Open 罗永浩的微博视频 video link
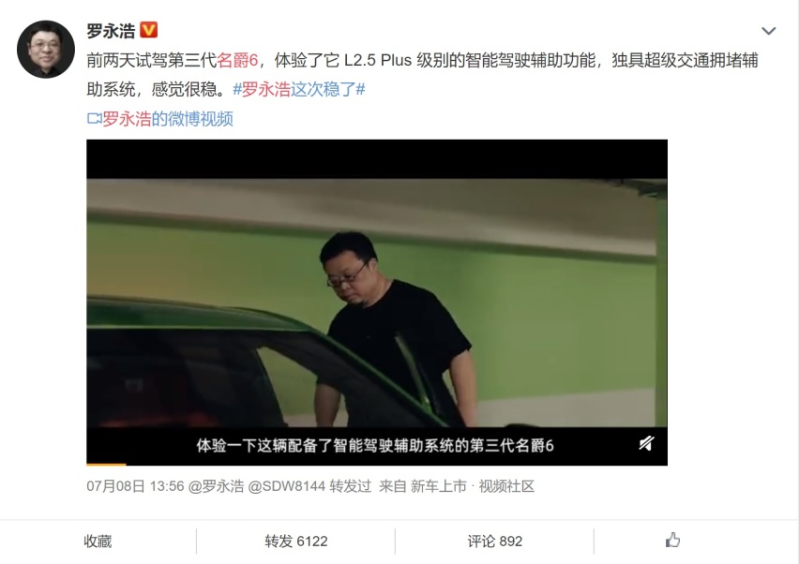The image size is (799, 564). pyautogui.click(x=168, y=119)
